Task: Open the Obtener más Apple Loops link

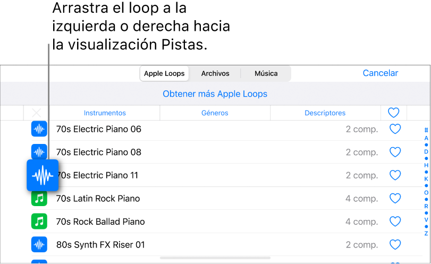Action: [215, 94]
